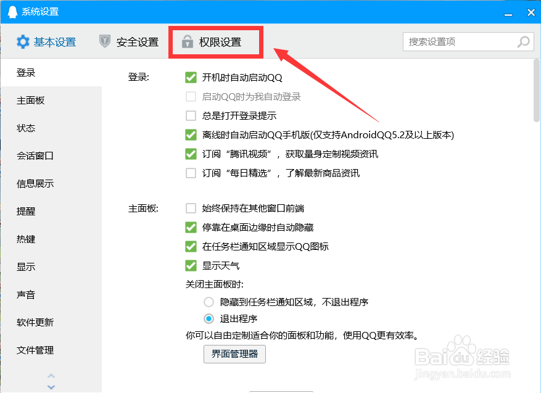
Task: Uncheck 开机时自动启动QQ
Action: (x=191, y=78)
